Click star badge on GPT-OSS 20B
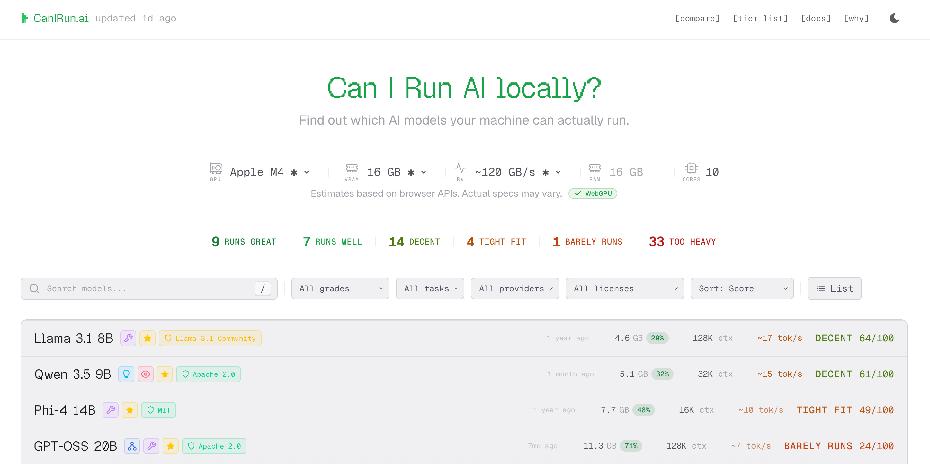930x464 pixels. click(x=170, y=446)
